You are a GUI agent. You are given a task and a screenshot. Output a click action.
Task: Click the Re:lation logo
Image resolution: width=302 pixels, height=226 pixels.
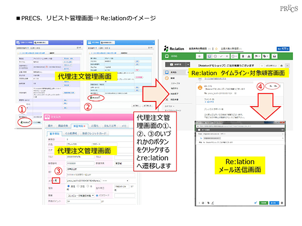(x=174, y=48)
